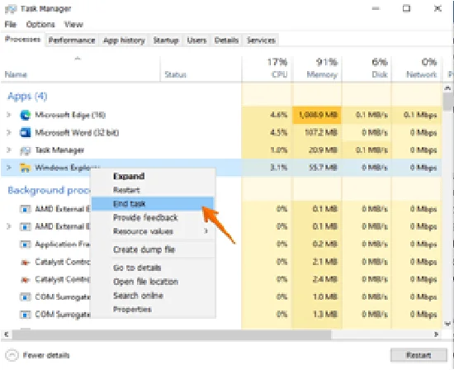The width and height of the screenshot is (454, 370).
Task: Sort by the Name column header
Action: click(x=80, y=69)
